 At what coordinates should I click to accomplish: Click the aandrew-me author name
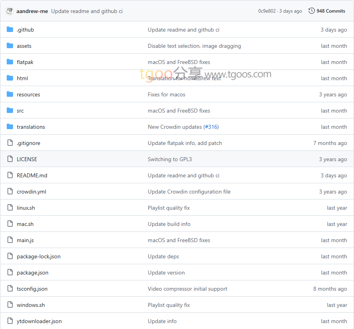32,11
